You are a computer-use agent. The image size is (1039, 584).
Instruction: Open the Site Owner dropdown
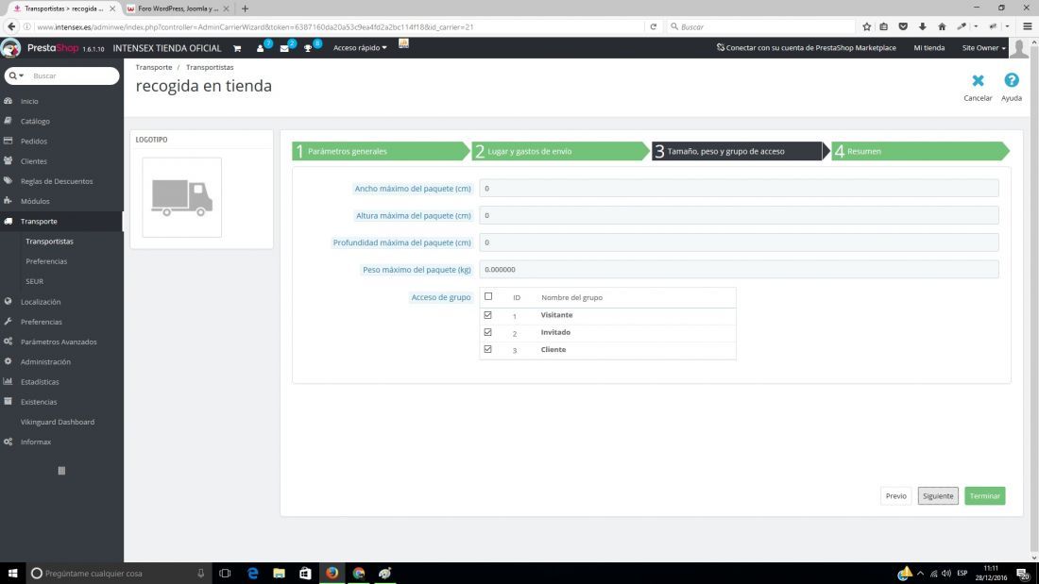(x=983, y=48)
